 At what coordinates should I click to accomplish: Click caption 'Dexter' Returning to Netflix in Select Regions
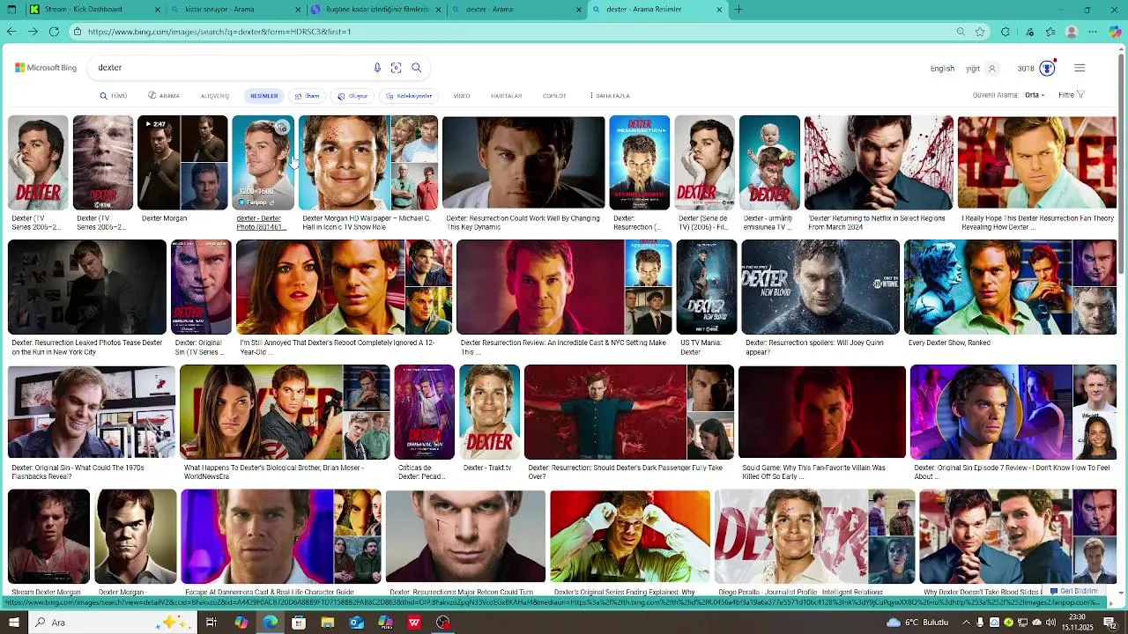coord(877,222)
